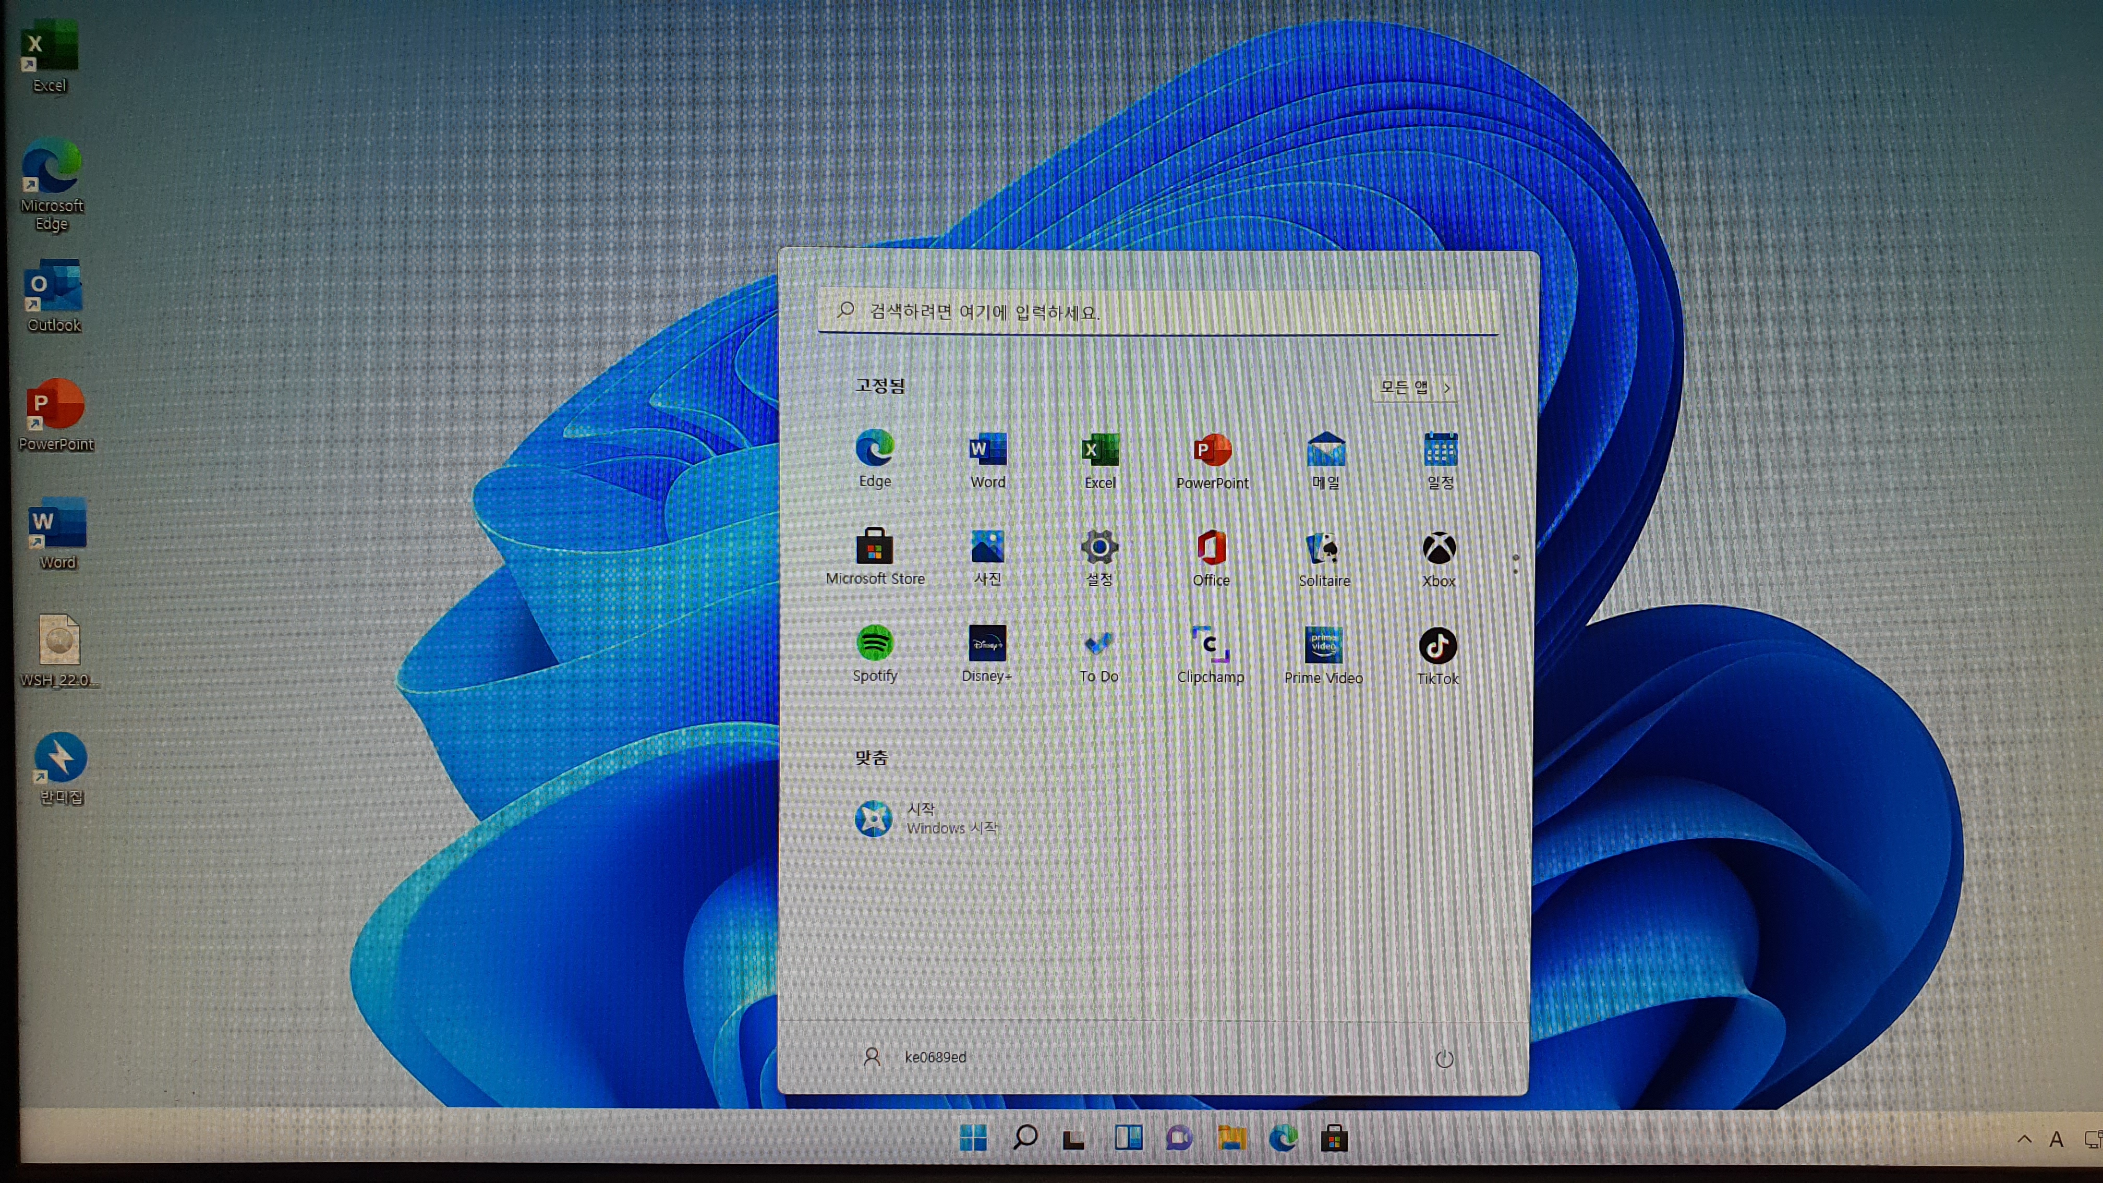Image resolution: width=2103 pixels, height=1183 pixels.
Task: Launch Teams Chat from taskbar
Action: [1180, 1137]
